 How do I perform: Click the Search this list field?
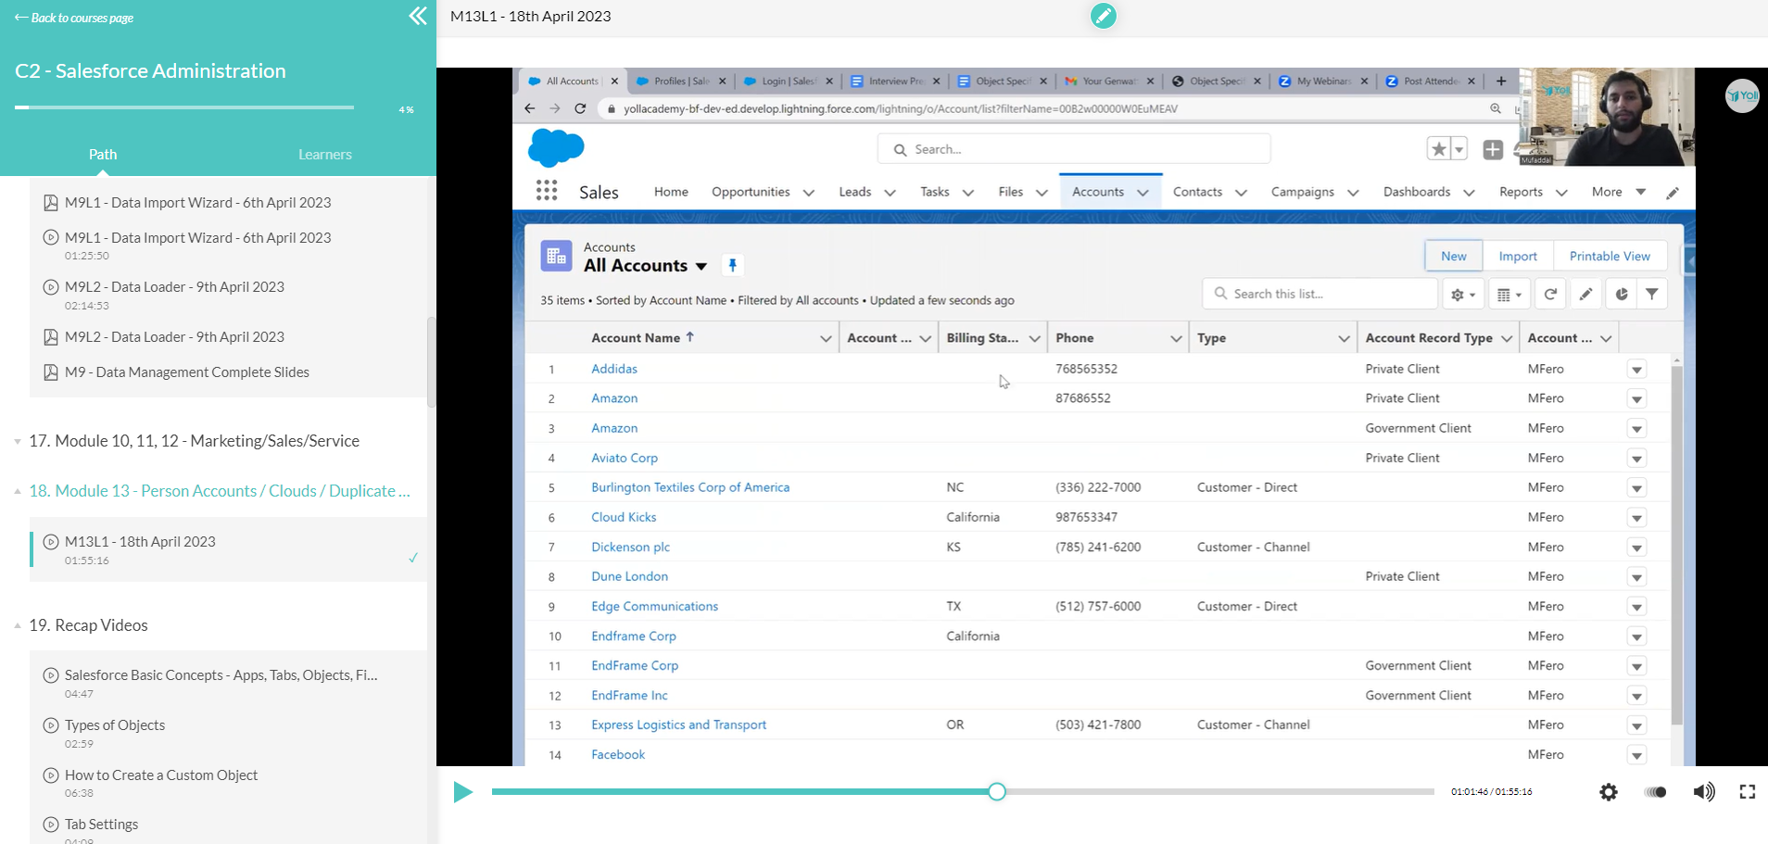point(1320,295)
